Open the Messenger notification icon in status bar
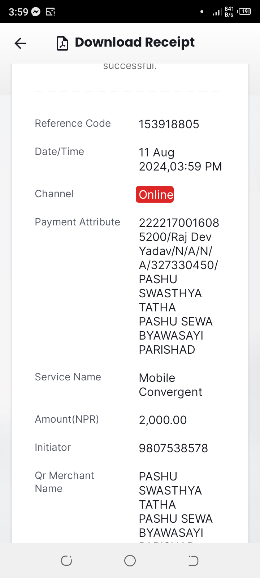The height and width of the screenshot is (578, 260). 36,12
